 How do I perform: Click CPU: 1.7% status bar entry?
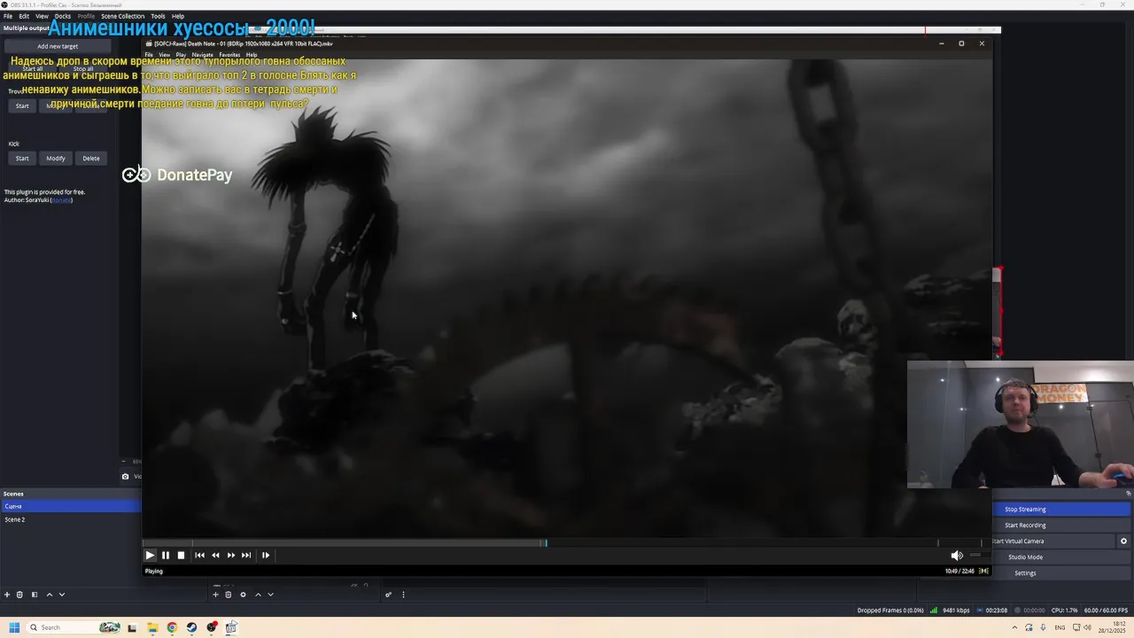point(1064,610)
